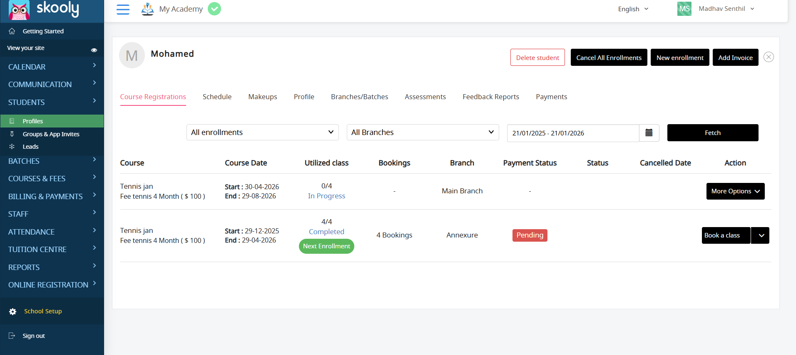Toggle the View your site eye icon
This screenshot has height=355, width=796.
click(94, 50)
